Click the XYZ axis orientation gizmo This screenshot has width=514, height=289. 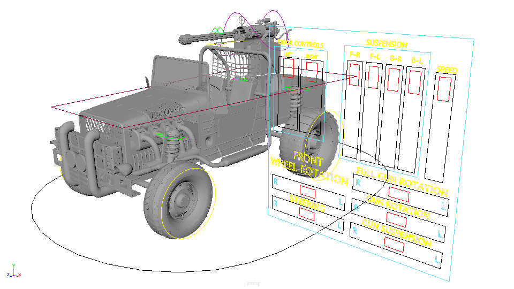coord(12,271)
